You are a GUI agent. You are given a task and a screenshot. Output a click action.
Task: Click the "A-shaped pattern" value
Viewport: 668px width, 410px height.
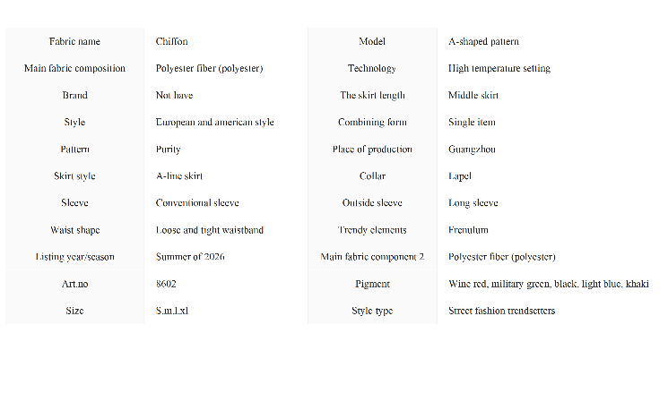[483, 42]
